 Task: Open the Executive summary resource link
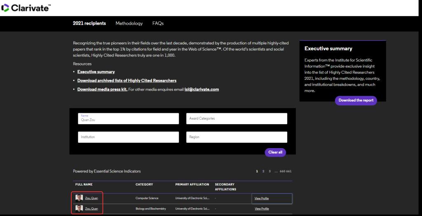[x=96, y=72]
